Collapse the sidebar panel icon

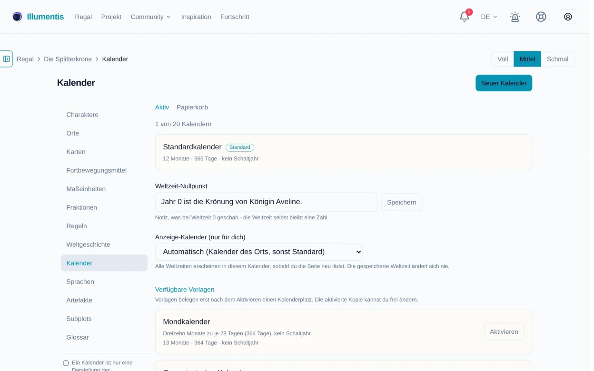pos(7,59)
